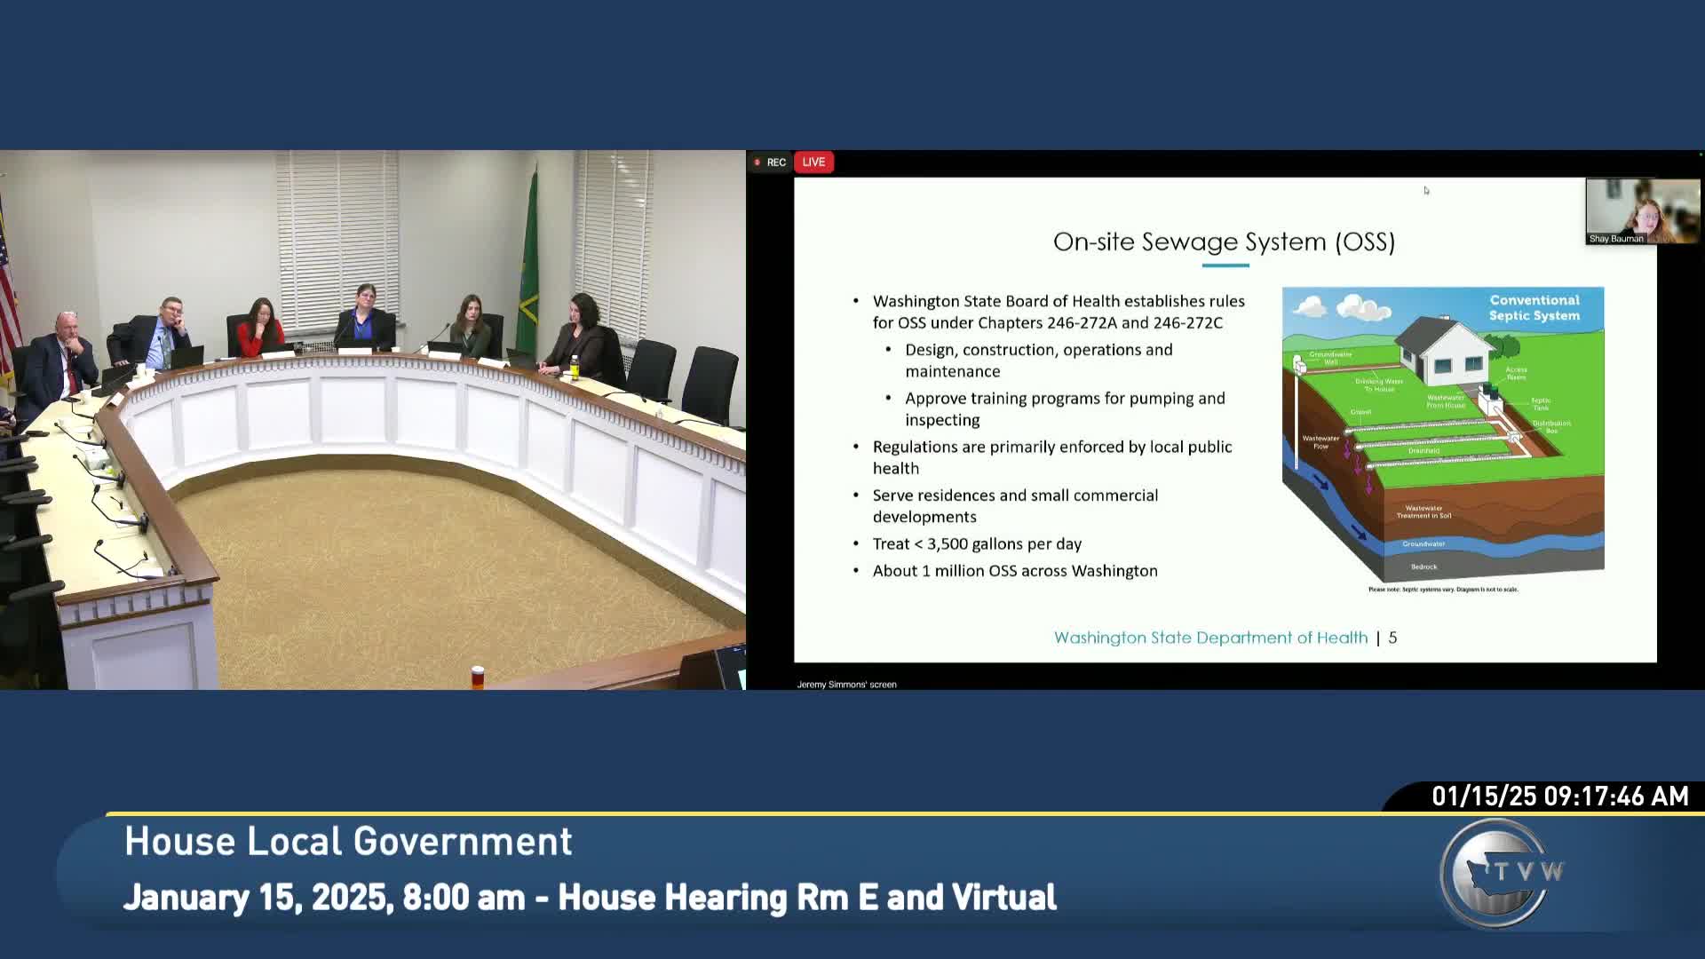
Task: Click the red recording dot beside REC
Action: click(x=758, y=162)
